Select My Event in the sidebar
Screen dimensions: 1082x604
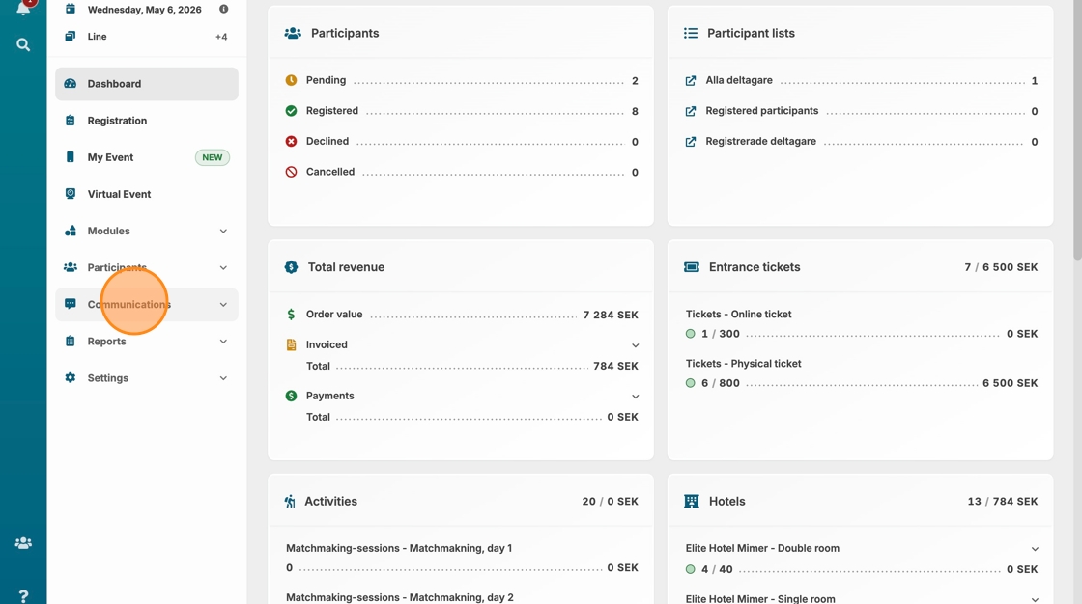click(110, 157)
